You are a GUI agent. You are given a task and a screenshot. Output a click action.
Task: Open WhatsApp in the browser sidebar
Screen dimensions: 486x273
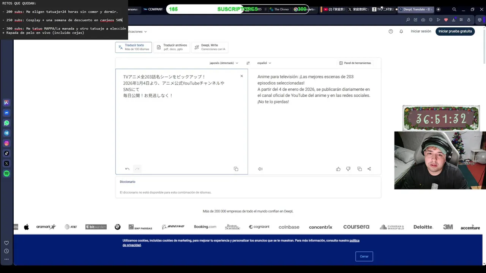6,123
